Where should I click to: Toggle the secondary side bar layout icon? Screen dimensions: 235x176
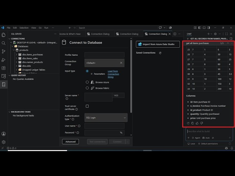click(x=209, y=28)
